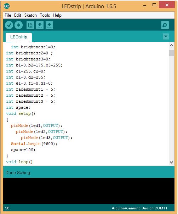This screenshot has width=178, height=214.
Task: Open the Edit menu
Action: pyautogui.click(x=18, y=15)
